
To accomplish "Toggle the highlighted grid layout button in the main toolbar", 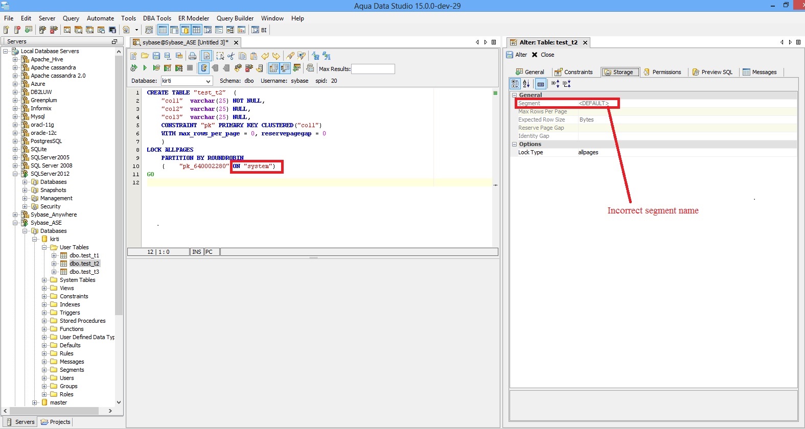I will (x=196, y=30).
